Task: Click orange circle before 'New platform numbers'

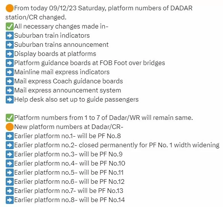Action: click(x=10, y=127)
